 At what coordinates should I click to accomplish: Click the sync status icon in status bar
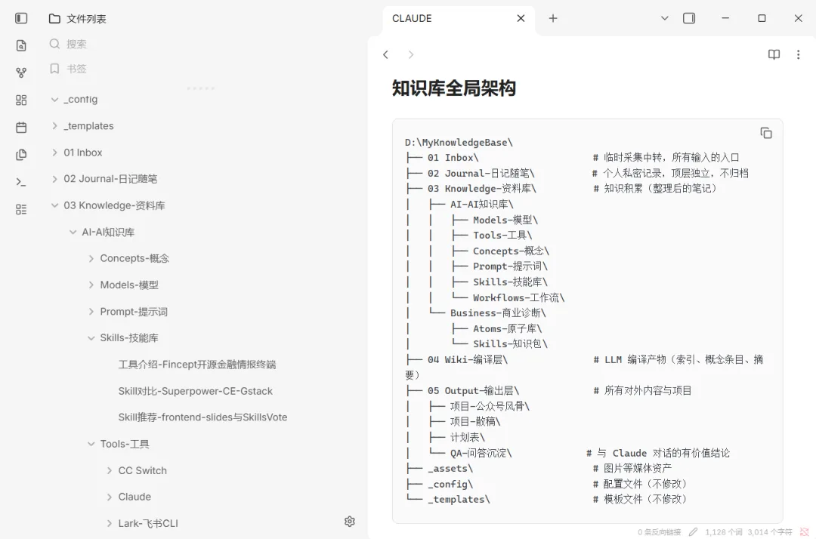(x=805, y=531)
